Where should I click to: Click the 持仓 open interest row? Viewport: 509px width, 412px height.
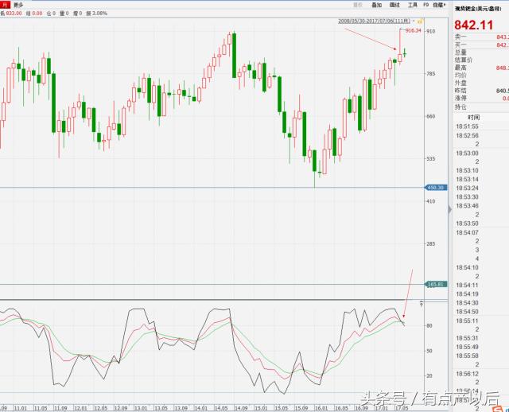click(x=481, y=107)
